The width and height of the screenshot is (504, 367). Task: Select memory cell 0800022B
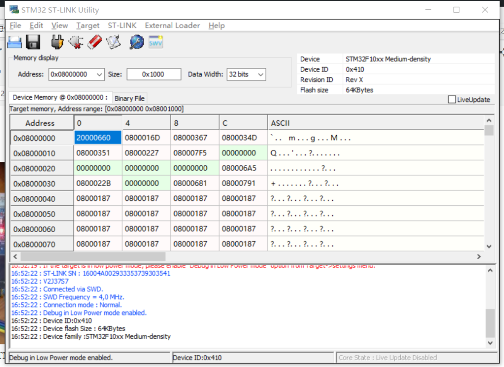click(x=98, y=183)
